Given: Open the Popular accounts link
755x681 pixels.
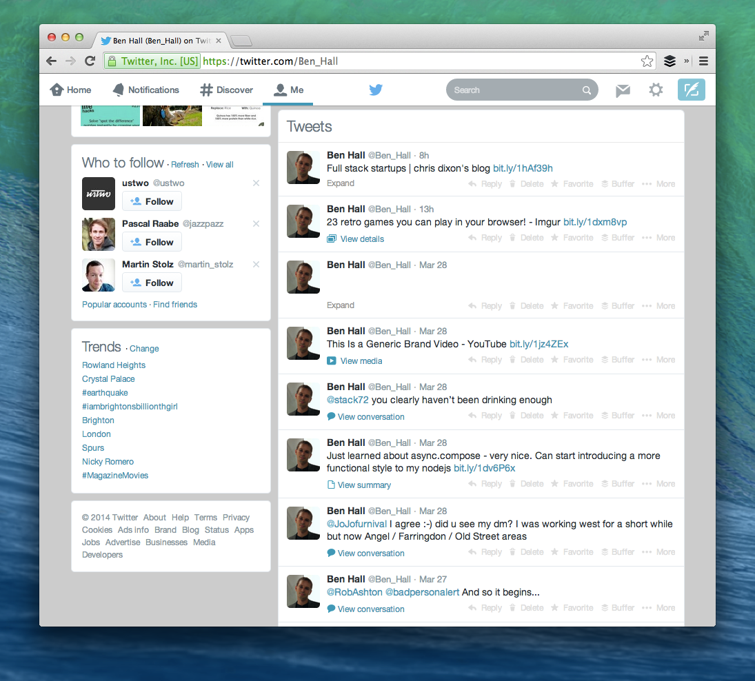Looking at the screenshot, I should (x=114, y=305).
